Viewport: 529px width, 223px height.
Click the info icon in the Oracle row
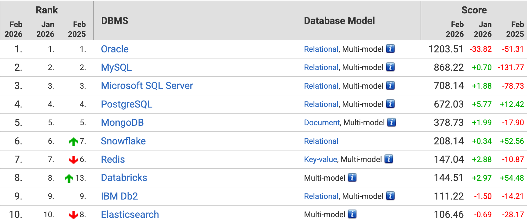(x=390, y=49)
